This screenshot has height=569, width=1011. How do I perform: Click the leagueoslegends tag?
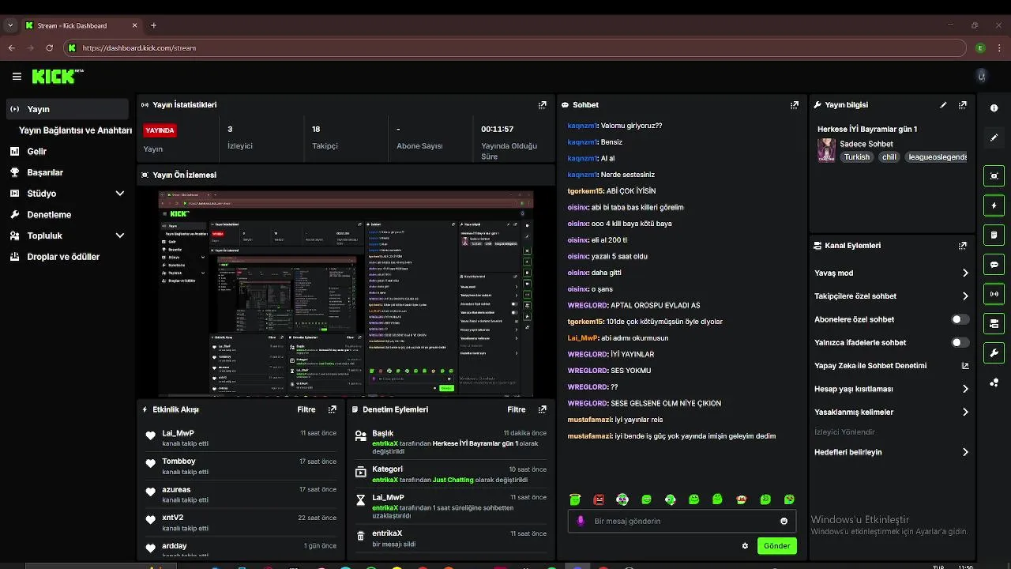(x=937, y=157)
